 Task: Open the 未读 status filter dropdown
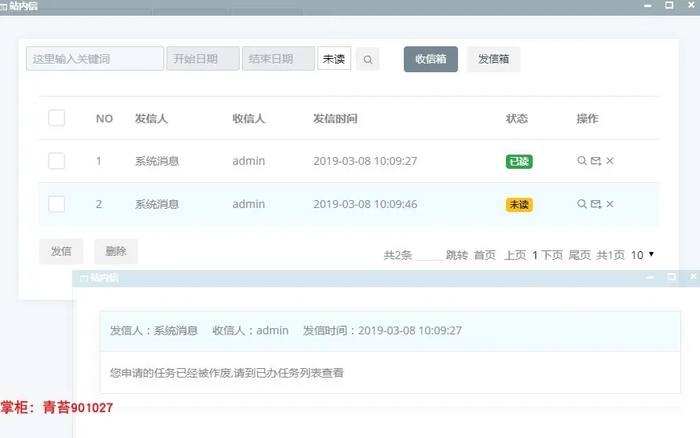(334, 58)
